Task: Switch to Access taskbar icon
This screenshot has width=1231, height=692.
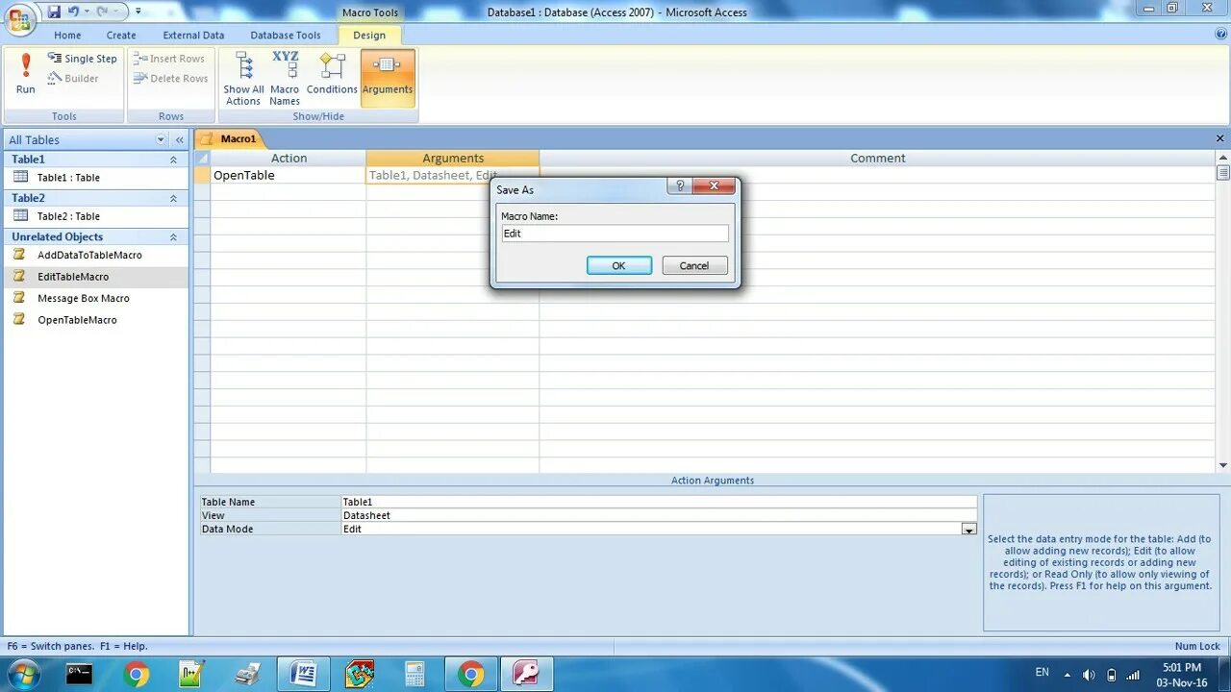Action: tap(527, 674)
